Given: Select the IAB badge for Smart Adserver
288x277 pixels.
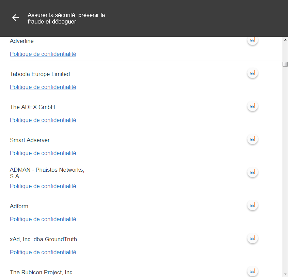Looking at the screenshot, I should click(x=252, y=139).
